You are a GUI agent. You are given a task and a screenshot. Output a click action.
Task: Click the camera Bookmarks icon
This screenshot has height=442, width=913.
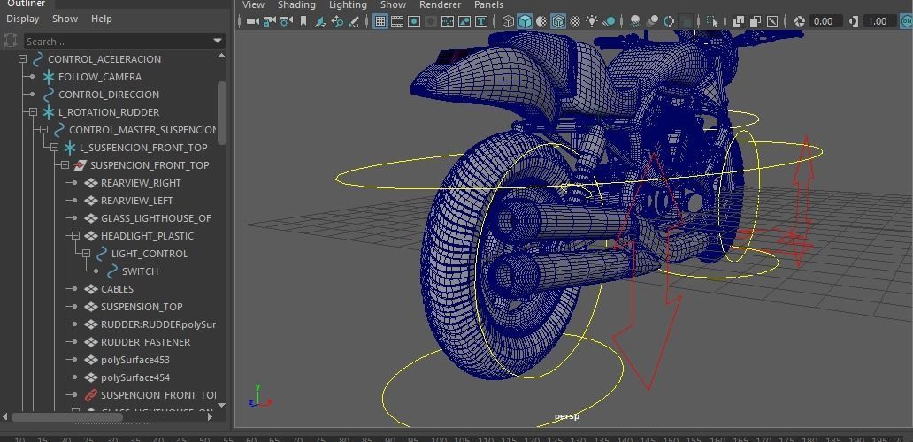point(303,21)
